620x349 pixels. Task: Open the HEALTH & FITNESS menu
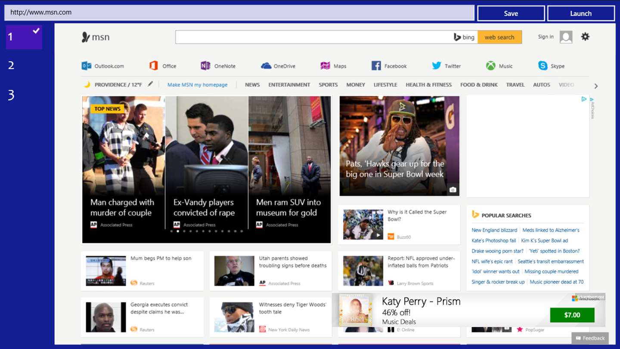429,85
